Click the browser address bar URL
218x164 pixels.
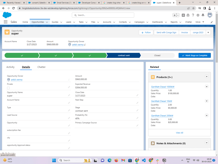pyautogui.click(x=76, y=8)
